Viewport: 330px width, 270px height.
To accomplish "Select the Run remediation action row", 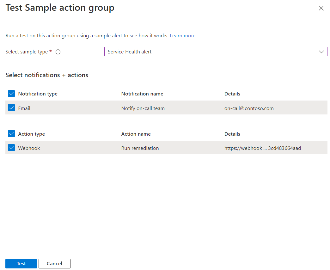I will (140, 148).
